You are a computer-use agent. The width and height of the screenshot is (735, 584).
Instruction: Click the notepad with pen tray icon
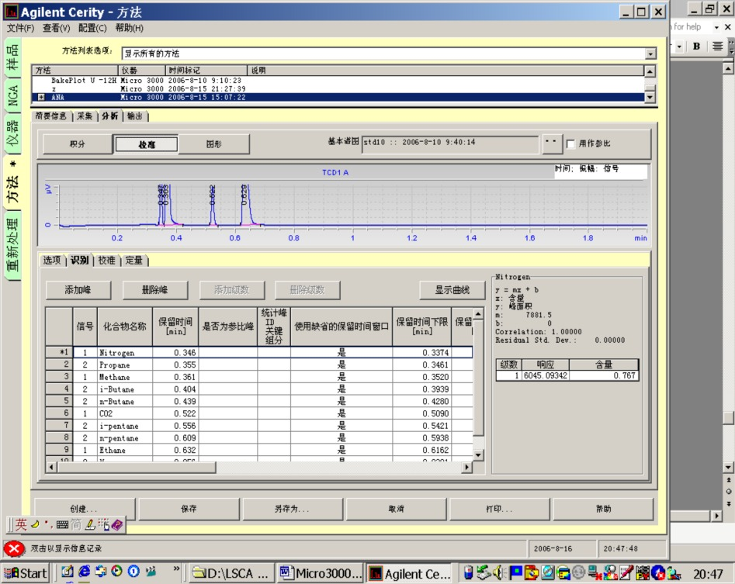626,573
